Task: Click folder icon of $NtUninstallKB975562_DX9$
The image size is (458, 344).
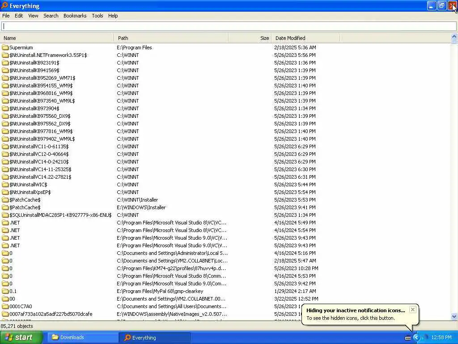Action: click(x=5, y=124)
